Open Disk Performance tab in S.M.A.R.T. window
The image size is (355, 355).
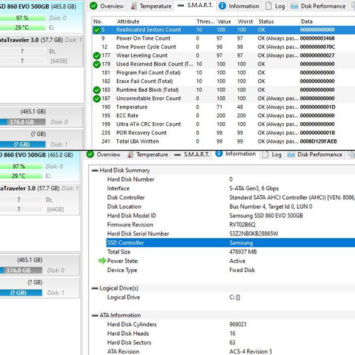(318, 6)
